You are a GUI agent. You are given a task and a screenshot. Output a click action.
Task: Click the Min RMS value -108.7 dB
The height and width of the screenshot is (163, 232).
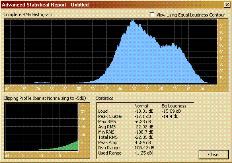tap(144, 132)
